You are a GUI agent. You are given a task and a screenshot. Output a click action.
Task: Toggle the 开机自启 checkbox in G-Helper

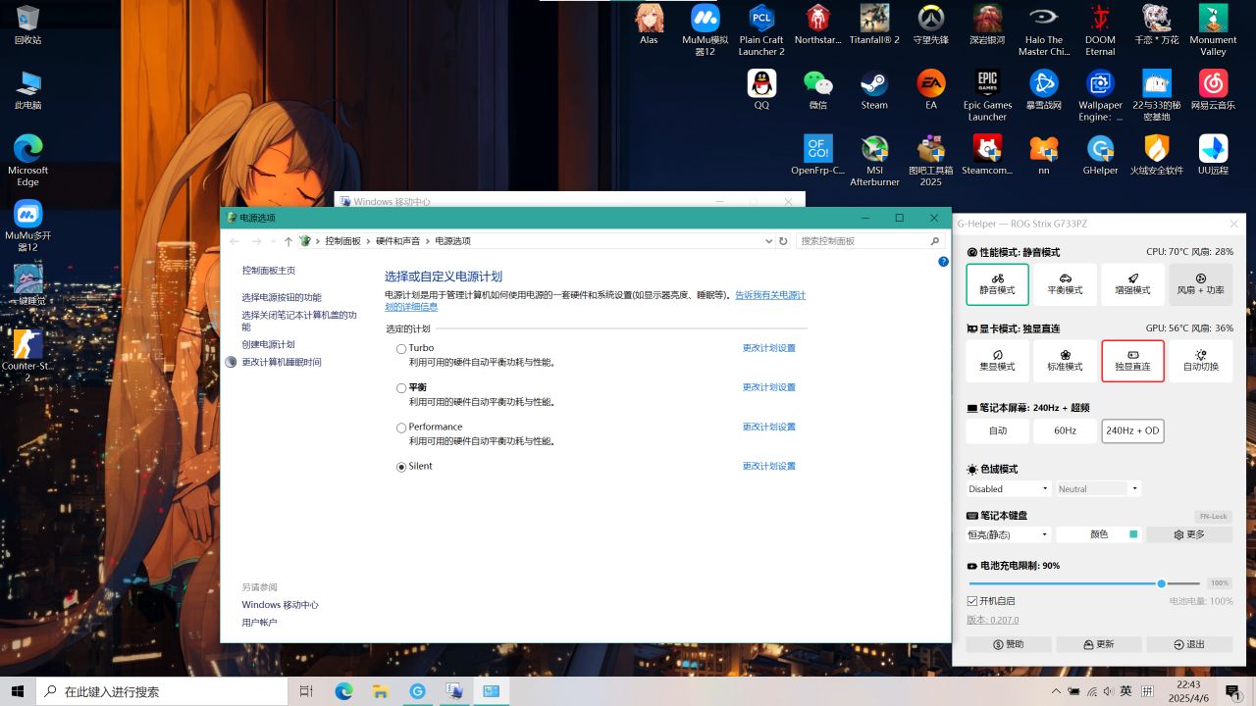[x=972, y=601]
